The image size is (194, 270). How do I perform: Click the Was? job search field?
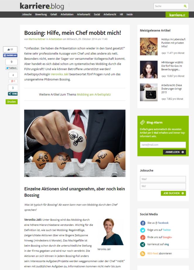point(163,179)
